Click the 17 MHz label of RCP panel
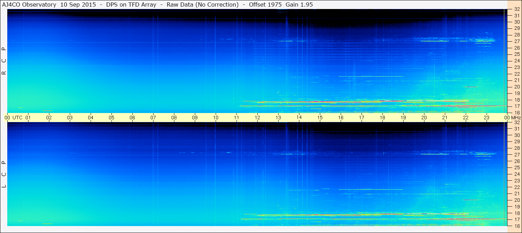 [x=516, y=106]
